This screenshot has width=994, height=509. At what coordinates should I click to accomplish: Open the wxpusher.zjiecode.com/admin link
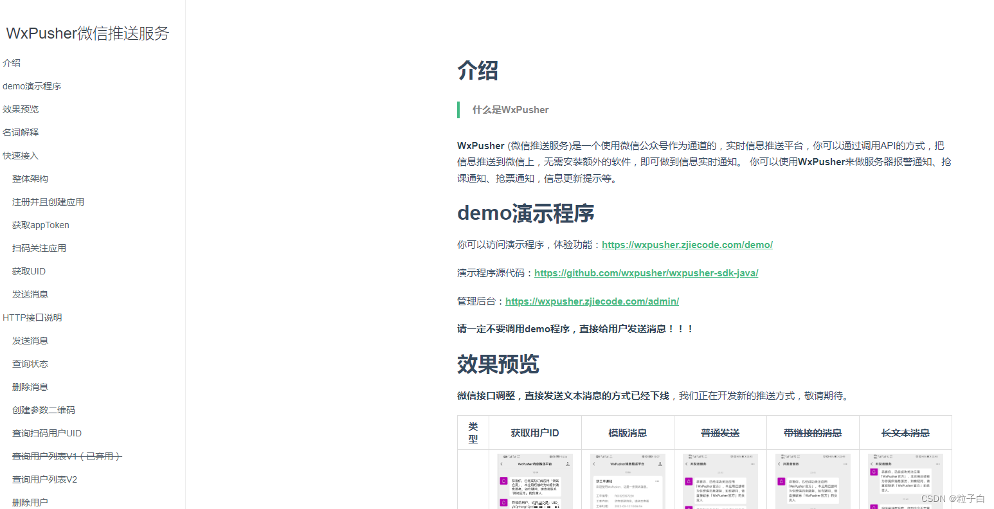pyautogui.click(x=592, y=301)
